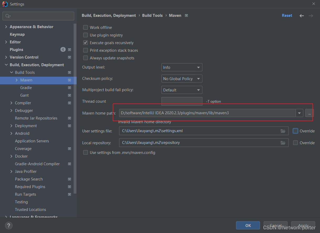Image resolution: width=320 pixels, height=233 pixels.
Task: Enable Always update snapshots checkbox
Action: coord(85,58)
